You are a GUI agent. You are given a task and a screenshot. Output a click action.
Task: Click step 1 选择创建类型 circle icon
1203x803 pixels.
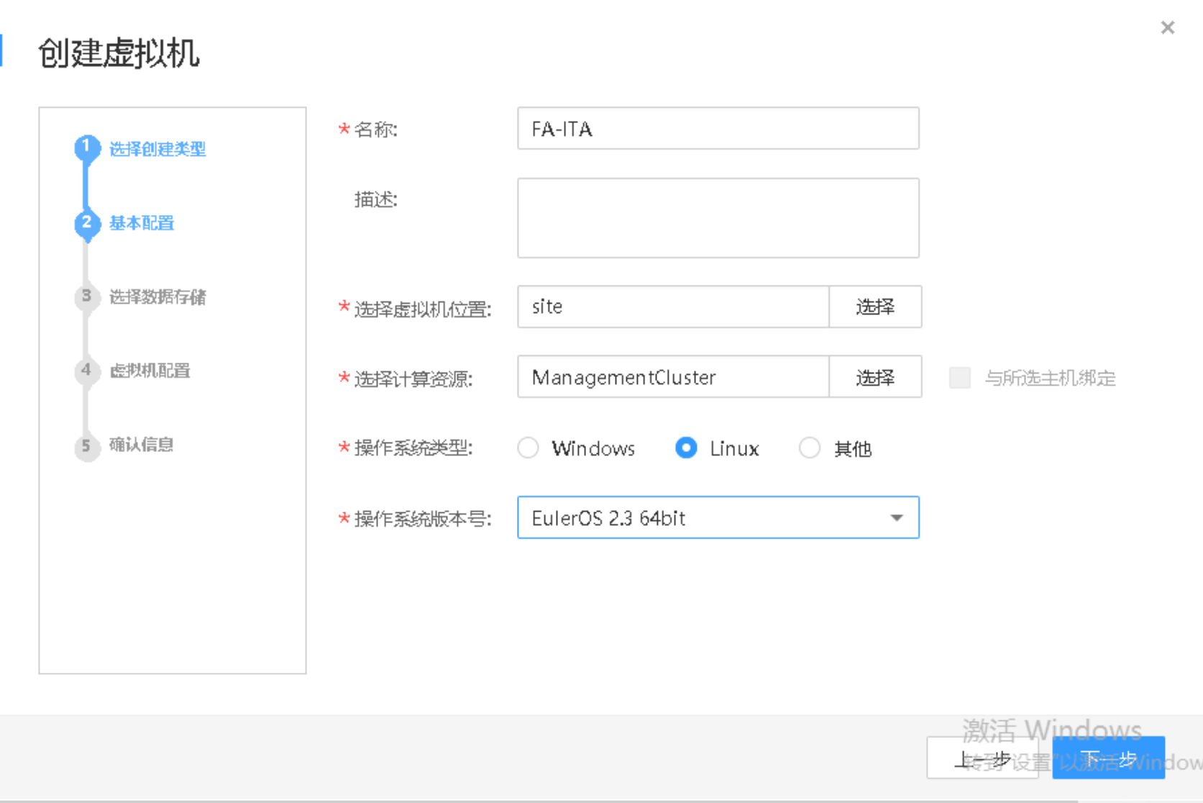87,148
